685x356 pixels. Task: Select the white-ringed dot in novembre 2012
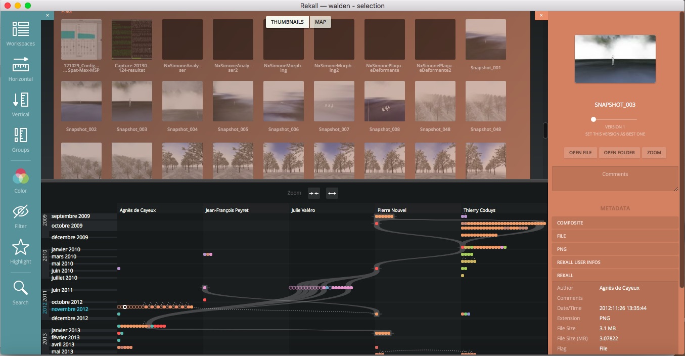[x=125, y=307]
